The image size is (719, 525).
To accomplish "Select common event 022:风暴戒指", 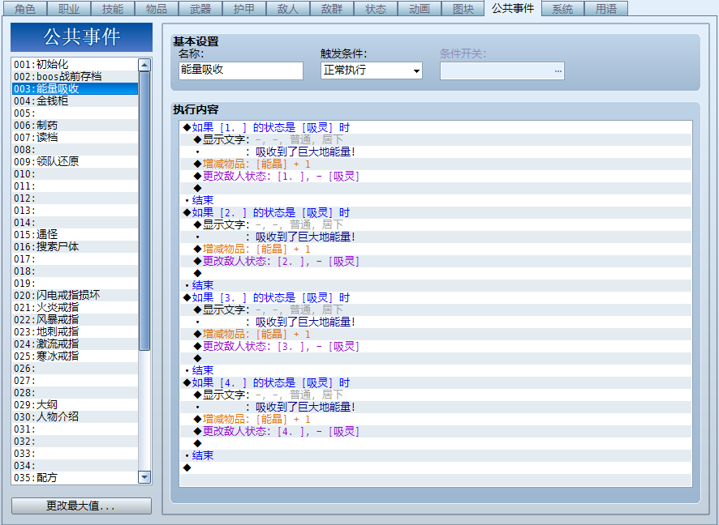I will pyautogui.click(x=75, y=319).
